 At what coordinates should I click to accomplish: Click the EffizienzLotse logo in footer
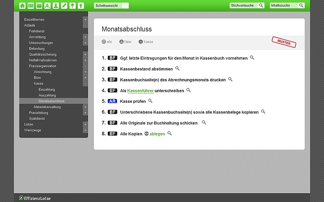[35, 198]
